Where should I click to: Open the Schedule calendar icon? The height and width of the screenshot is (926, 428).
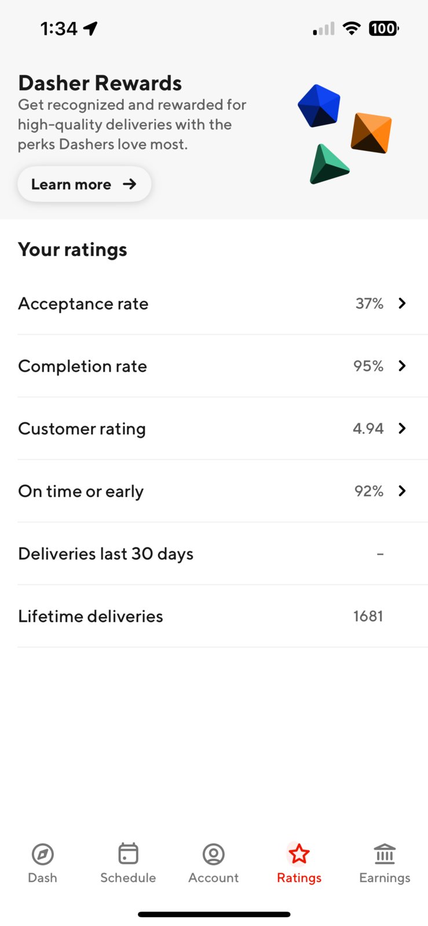click(x=128, y=854)
